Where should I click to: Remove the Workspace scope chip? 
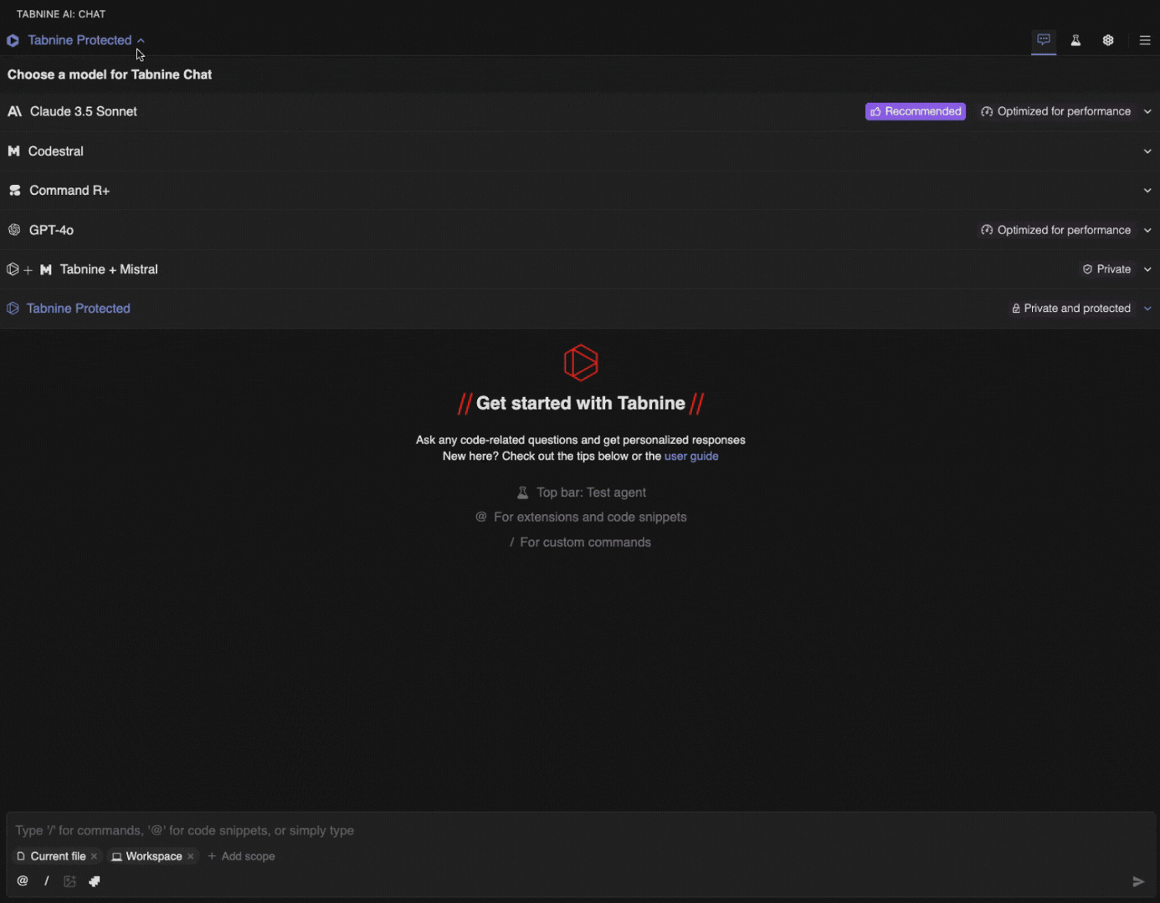tap(191, 856)
